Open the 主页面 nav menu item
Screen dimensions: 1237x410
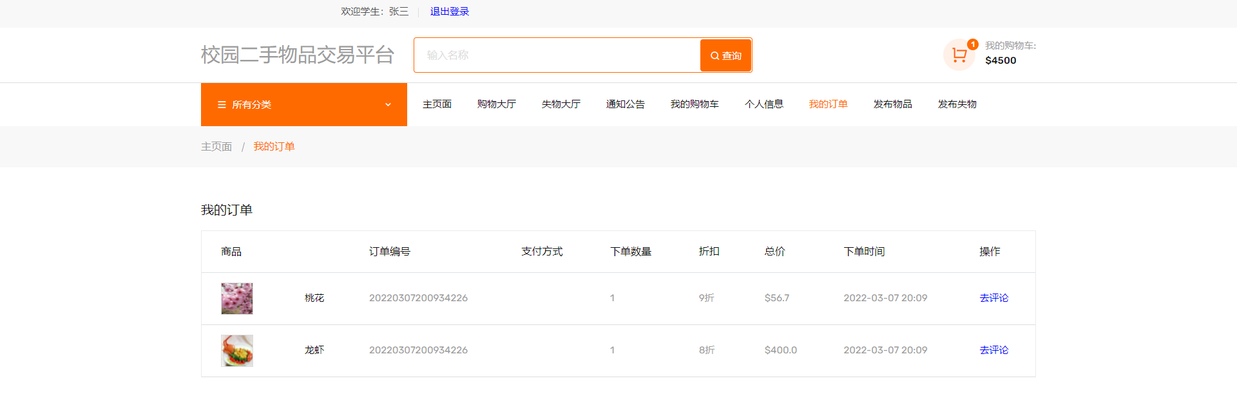[x=437, y=104]
